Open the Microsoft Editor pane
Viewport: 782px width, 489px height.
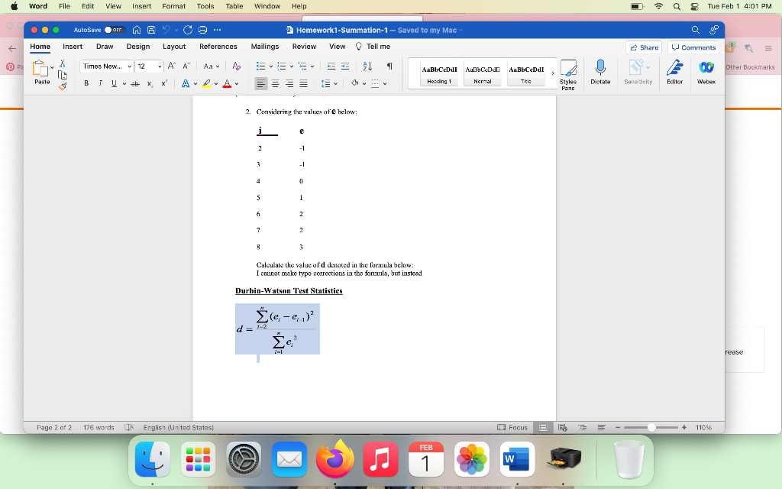point(674,73)
